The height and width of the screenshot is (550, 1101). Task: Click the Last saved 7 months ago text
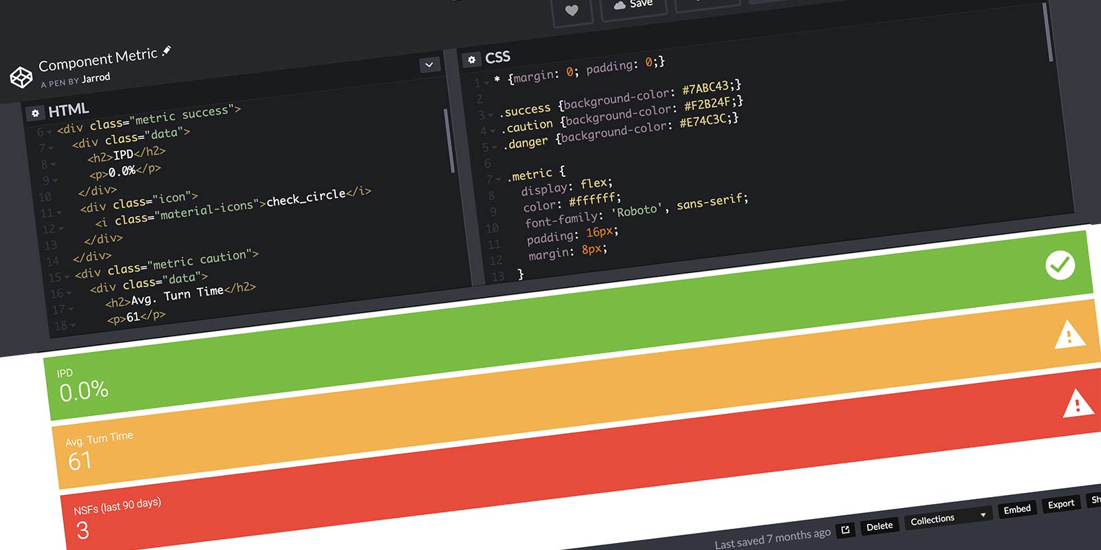tap(773, 538)
